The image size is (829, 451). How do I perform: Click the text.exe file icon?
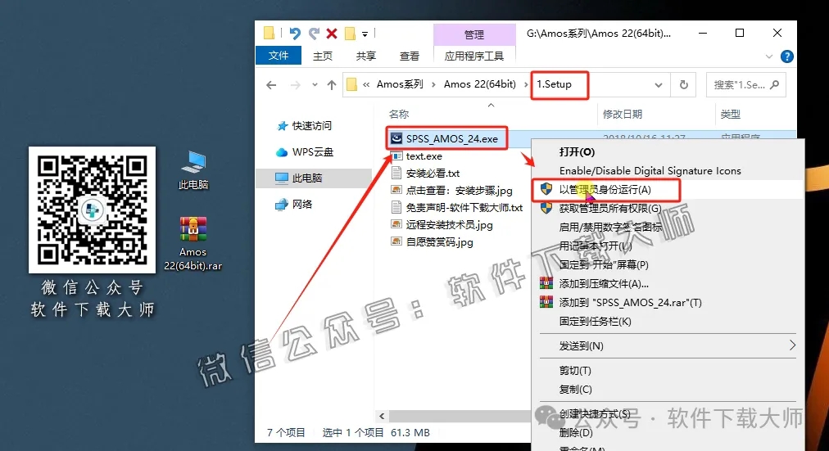(396, 156)
